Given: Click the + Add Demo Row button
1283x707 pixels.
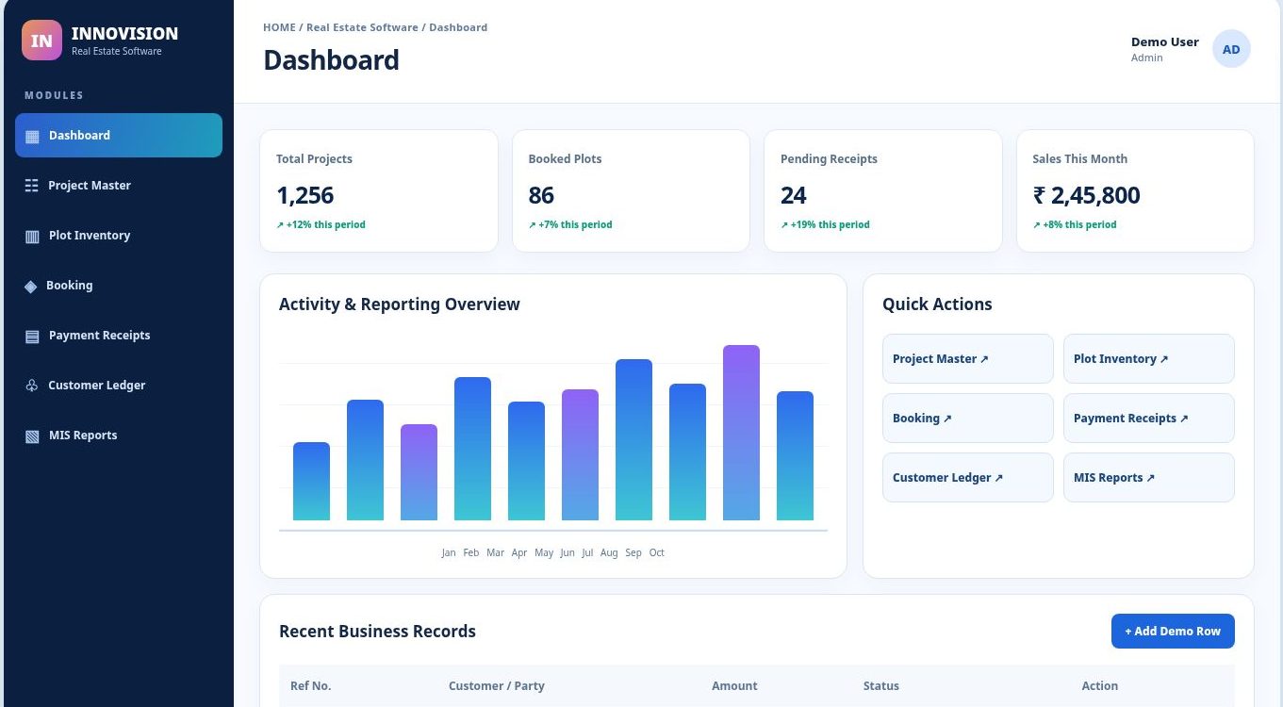Looking at the screenshot, I should click(x=1173, y=632).
